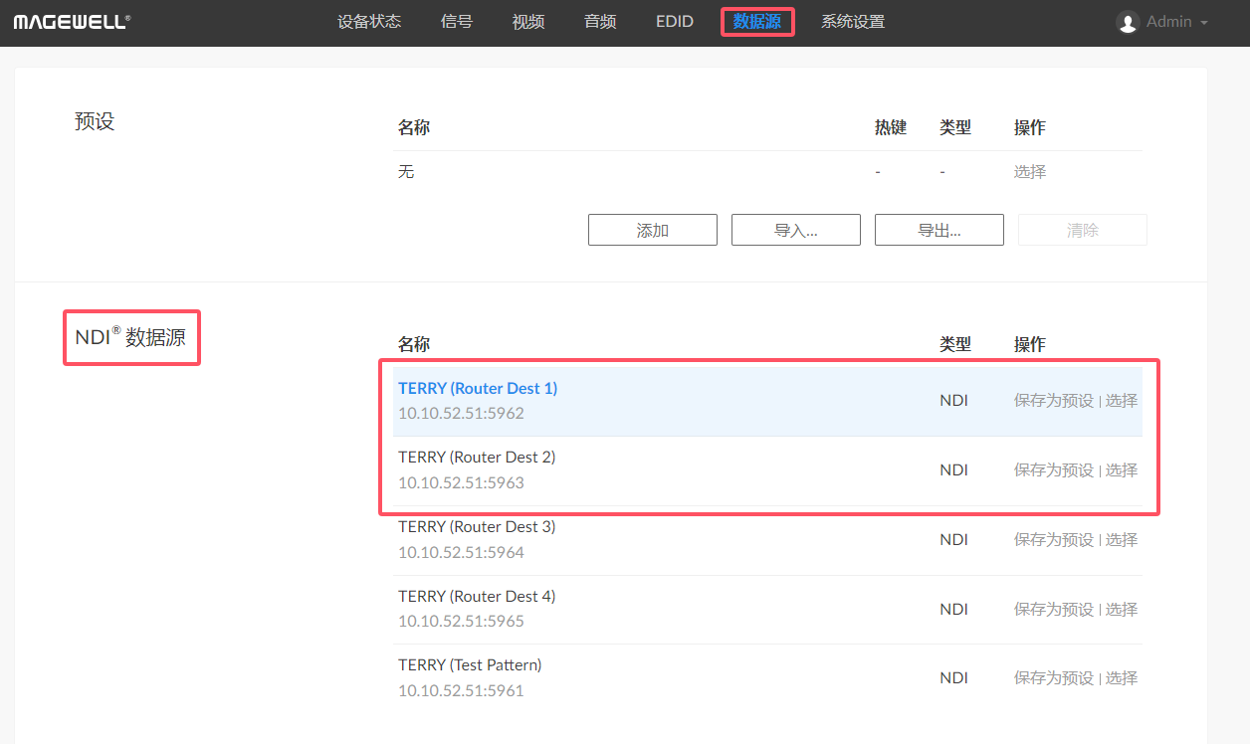Click the TERRY (Router Dest 2) name

(477, 458)
